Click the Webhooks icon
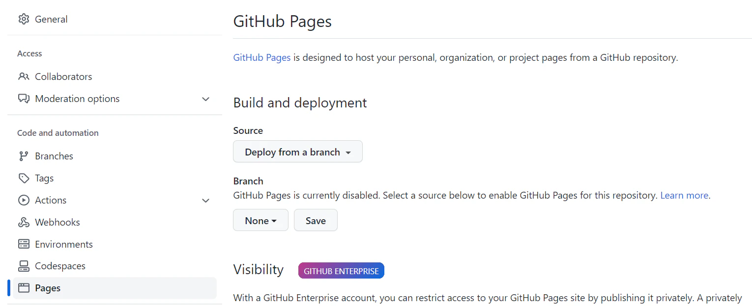 (x=24, y=222)
